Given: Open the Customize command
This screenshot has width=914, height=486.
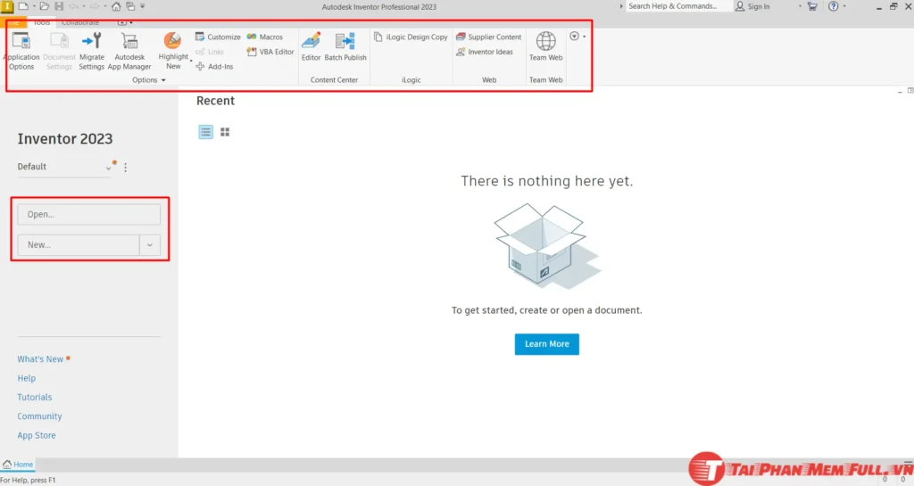Looking at the screenshot, I should point(218,37).
